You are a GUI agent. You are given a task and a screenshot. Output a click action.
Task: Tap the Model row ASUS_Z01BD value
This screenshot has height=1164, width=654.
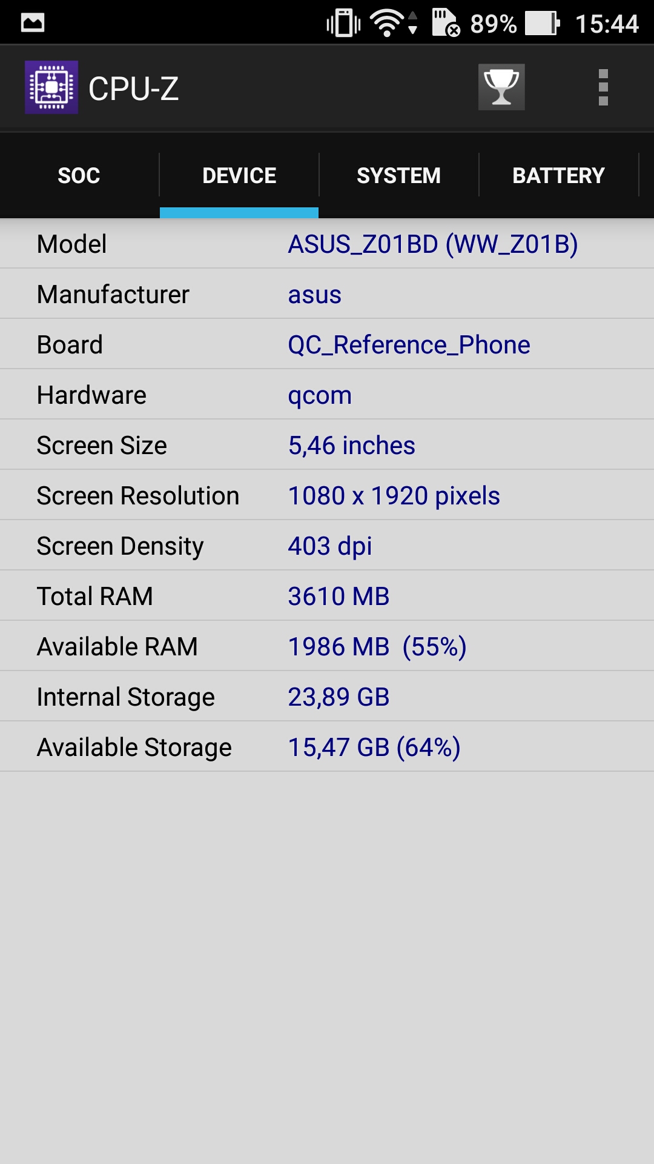[433, 244]
